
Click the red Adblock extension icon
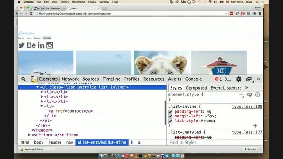coord(232,14)
